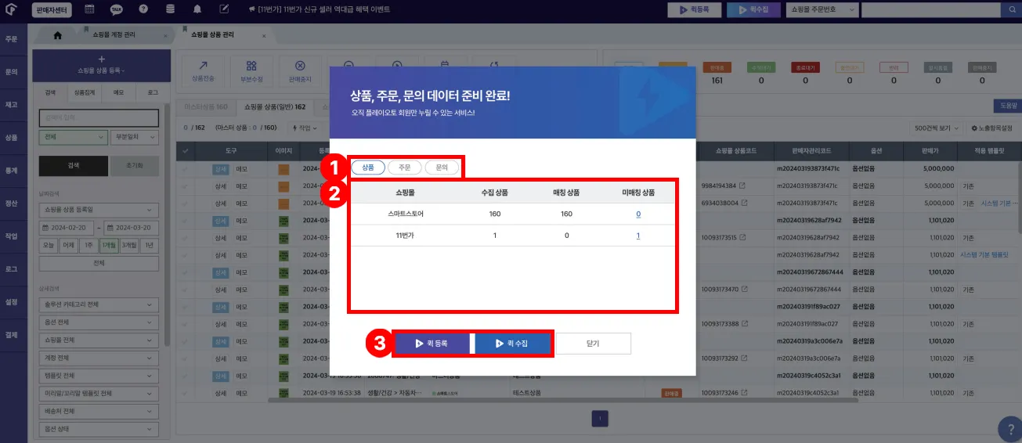Select the 1년 date range option
This screenshot has height=443, width=1022.
pos(150,246)
